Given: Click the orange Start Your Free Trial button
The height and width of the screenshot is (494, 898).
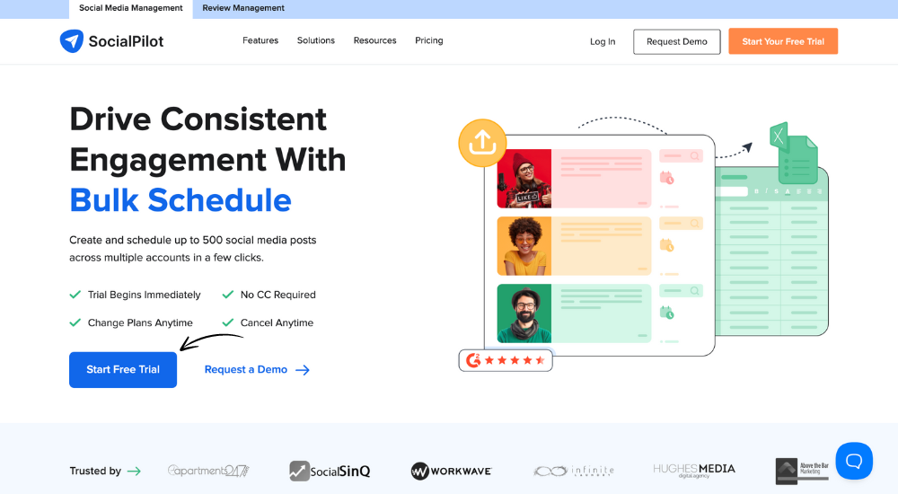Looking at the screenshot, I should click(783, 41).
